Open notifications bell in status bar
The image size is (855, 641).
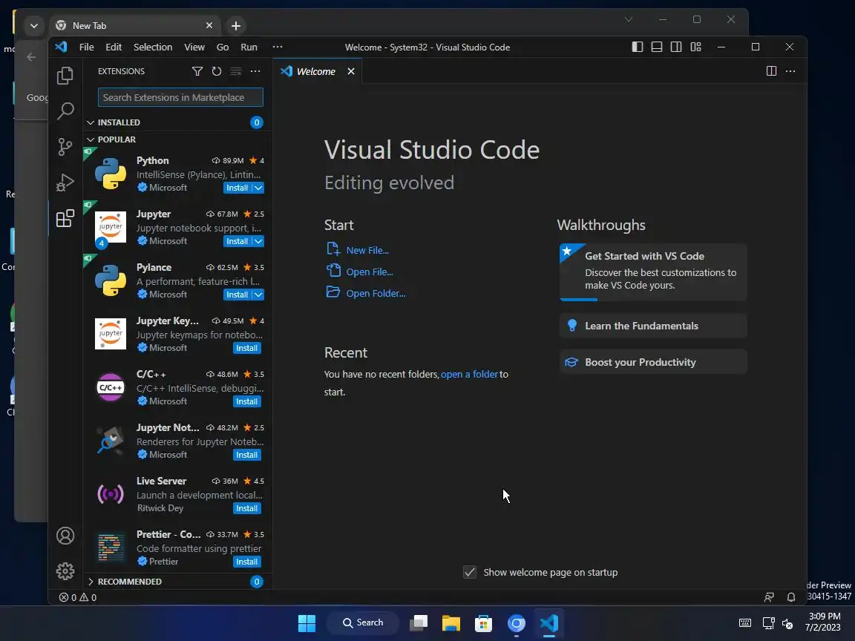[x=790, y=597]
